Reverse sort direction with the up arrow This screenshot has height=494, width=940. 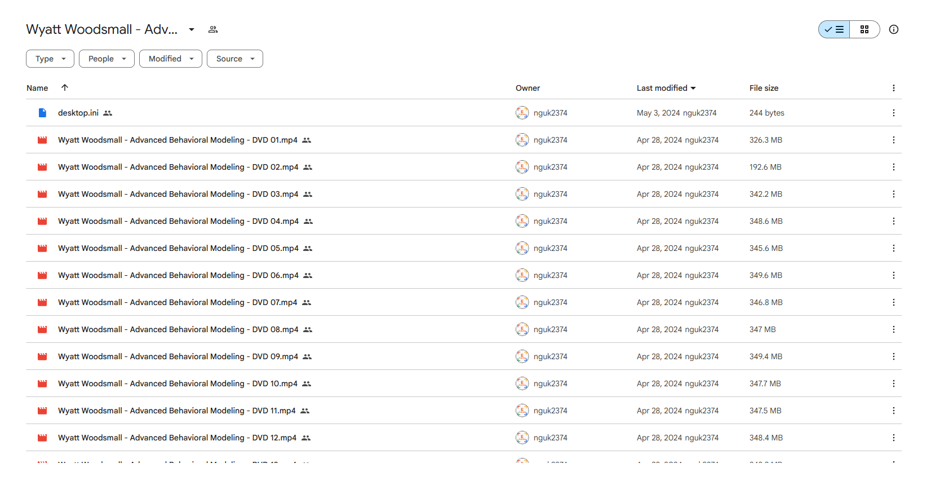(65, 87)
